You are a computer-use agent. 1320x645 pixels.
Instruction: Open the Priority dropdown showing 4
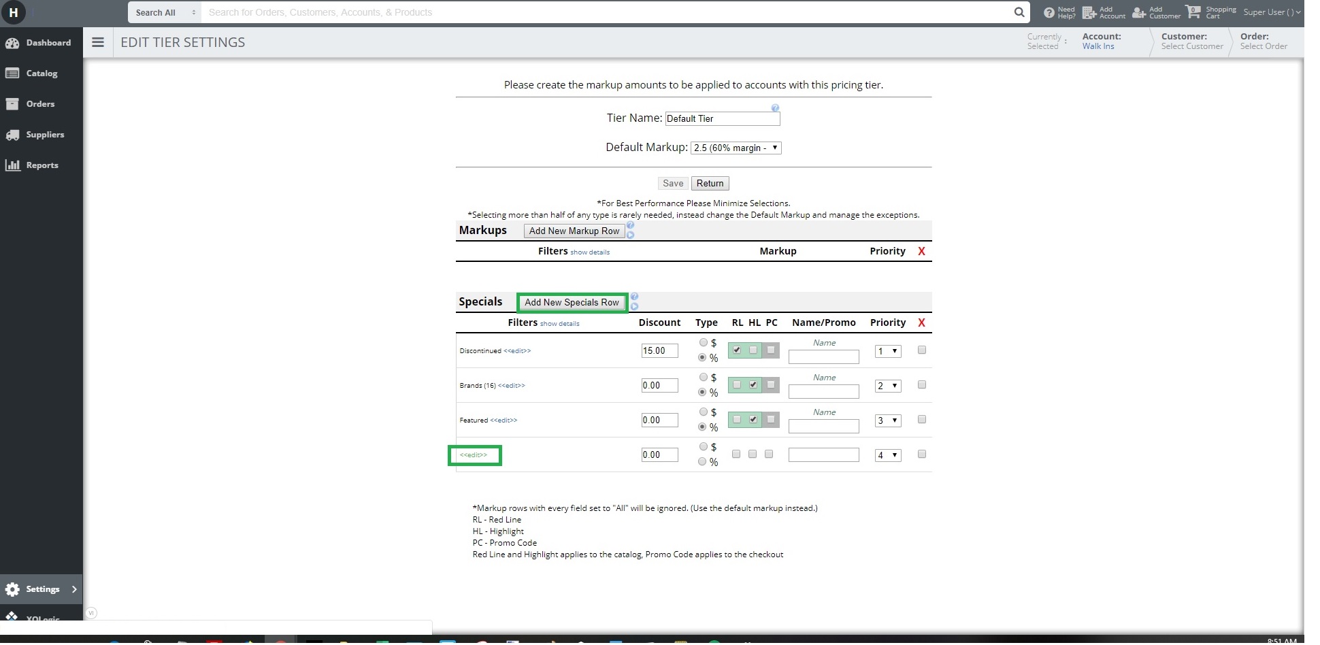[888, 455]
